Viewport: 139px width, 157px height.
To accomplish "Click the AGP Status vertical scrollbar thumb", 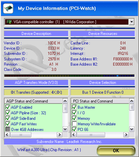I will [65, 108].
